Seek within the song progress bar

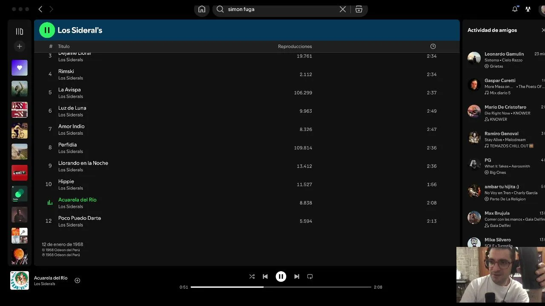point(281,287)
